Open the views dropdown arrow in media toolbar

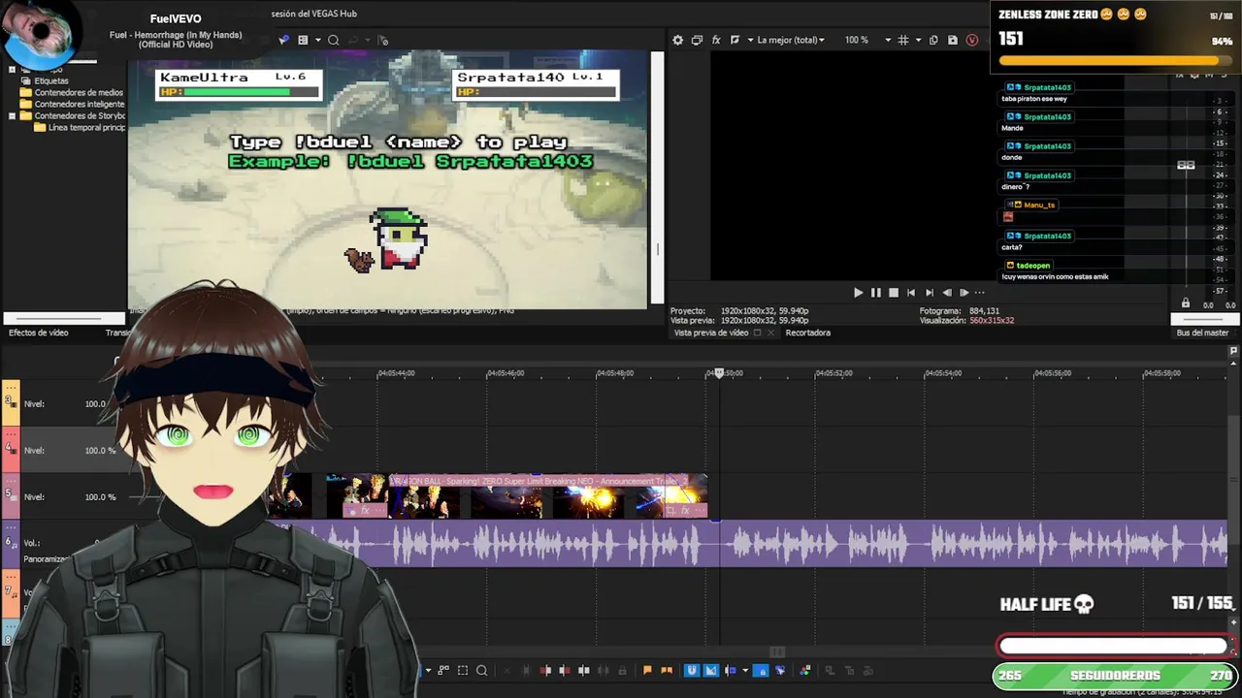point(317,40)
